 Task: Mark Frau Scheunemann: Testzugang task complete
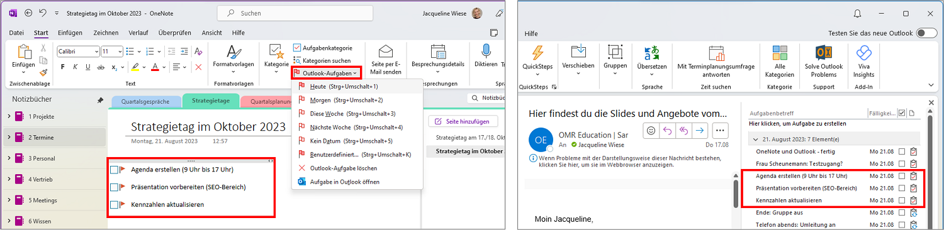pos(902,163)
